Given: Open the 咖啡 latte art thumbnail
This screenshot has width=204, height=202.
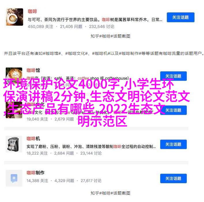Looking at the screenshot, I should pos(15,17).
